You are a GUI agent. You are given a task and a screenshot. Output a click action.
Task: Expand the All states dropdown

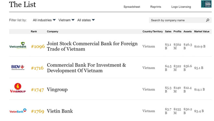[86, 20]
